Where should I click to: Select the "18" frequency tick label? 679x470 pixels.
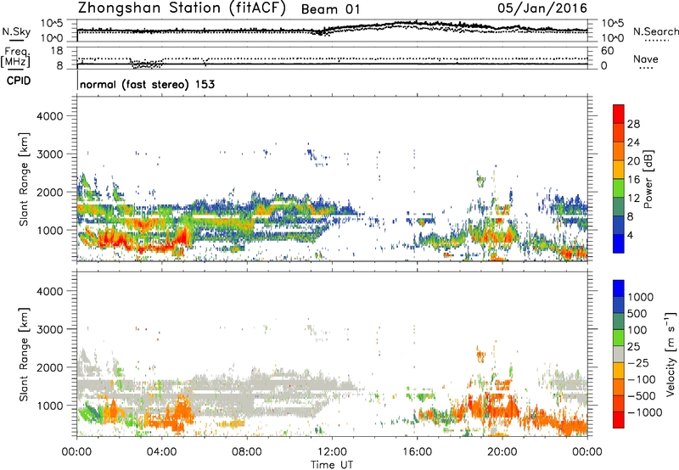[x=57, y=51]
